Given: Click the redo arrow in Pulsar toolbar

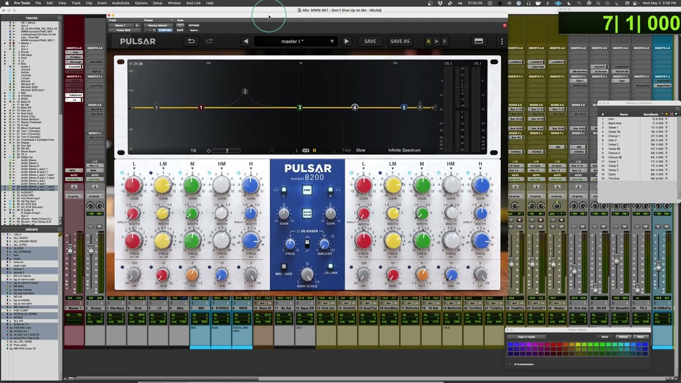Looking at the screenshot, I should pos(210,41).
